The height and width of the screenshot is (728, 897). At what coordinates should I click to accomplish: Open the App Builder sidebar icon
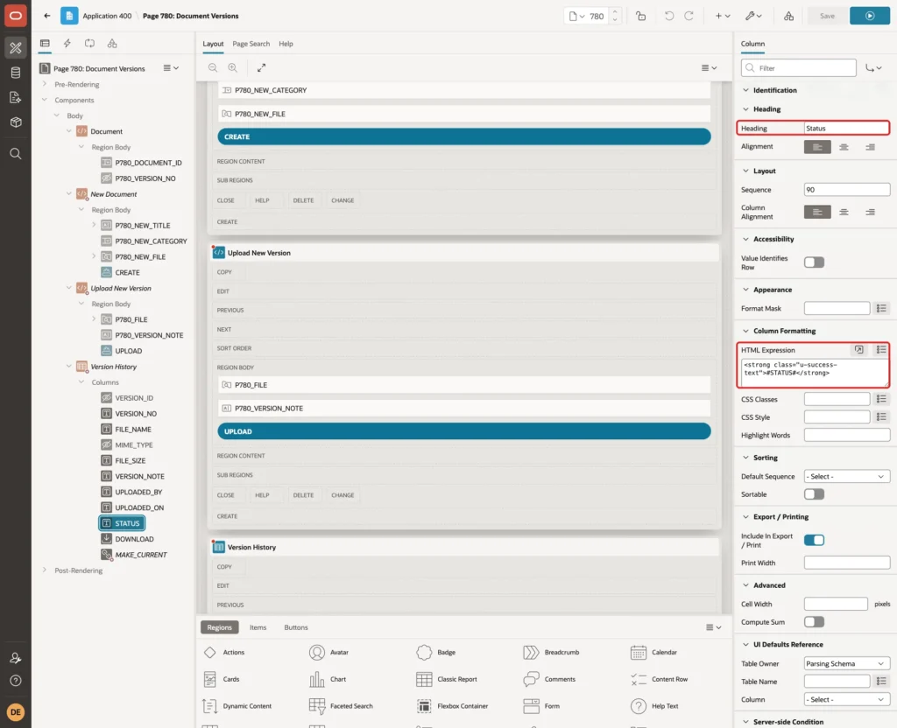[16, 47]
